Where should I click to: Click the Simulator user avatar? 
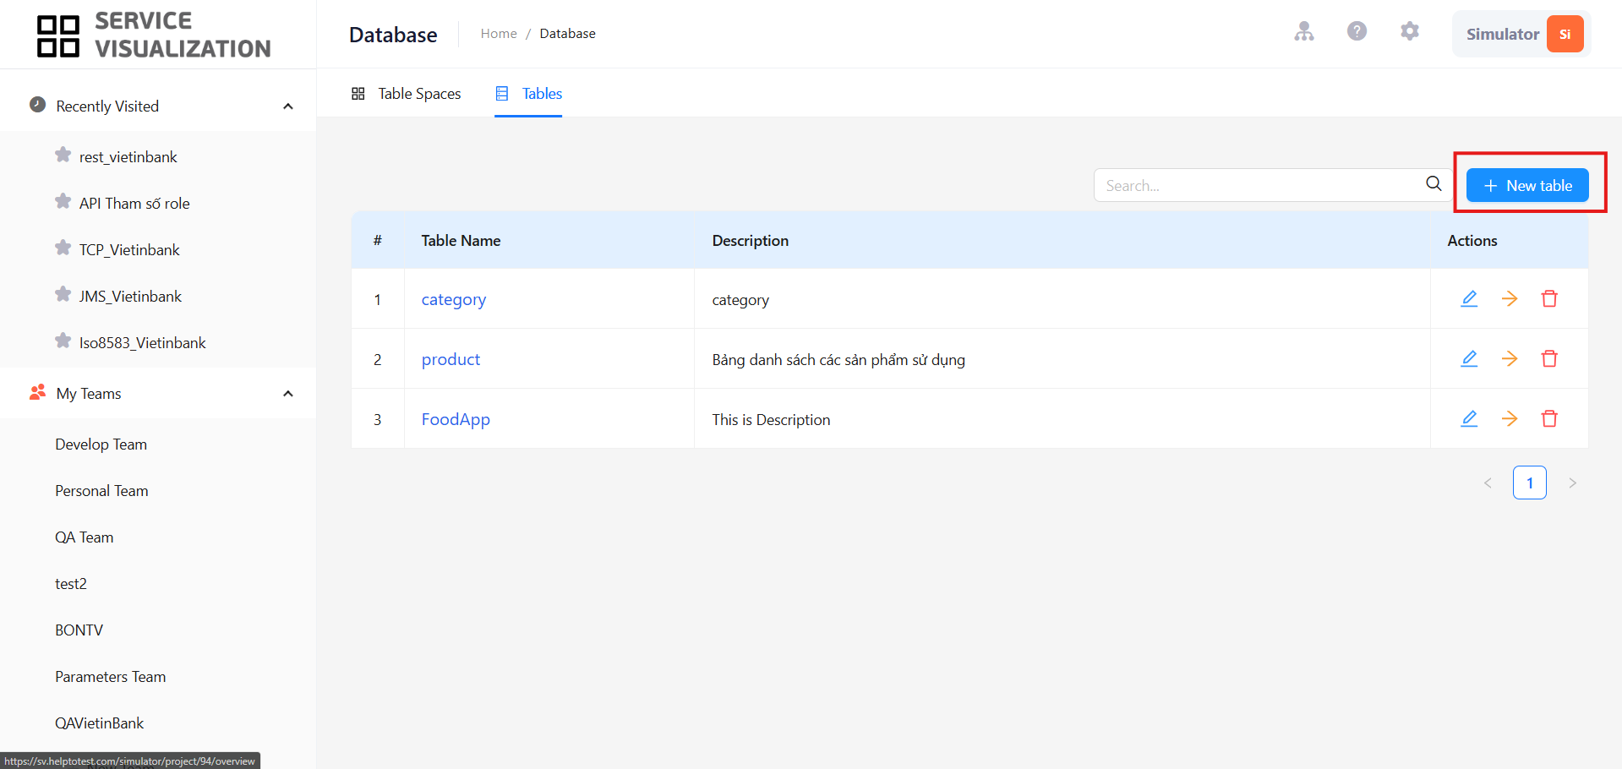1565,34
